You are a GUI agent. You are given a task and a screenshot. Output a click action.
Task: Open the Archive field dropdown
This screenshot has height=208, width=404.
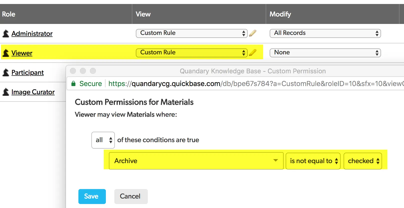coord(196,161)
